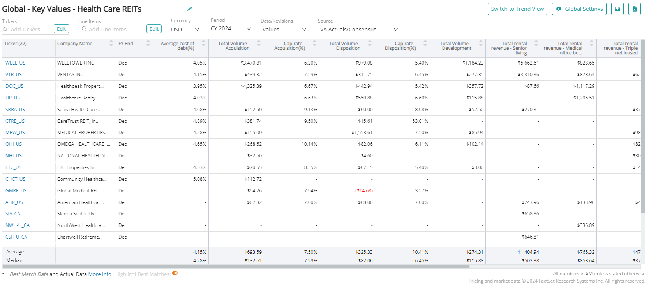Expand the Period CY 2024 dropdown
649x286 pixels.
click(x=231, y=29)
